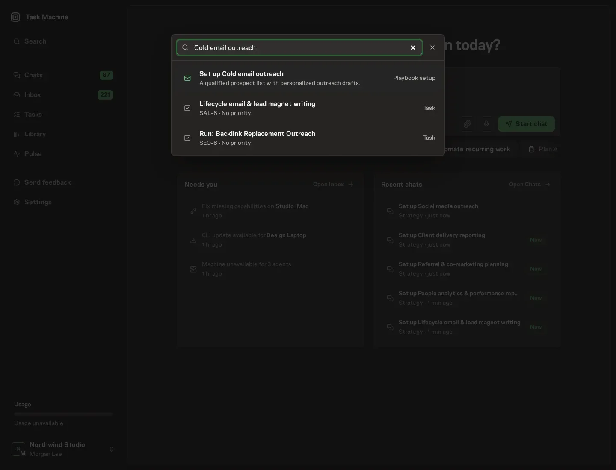This screenshot has height=470, width=616.
Task: Click the Open Chats link
Action: pos(530,185)
